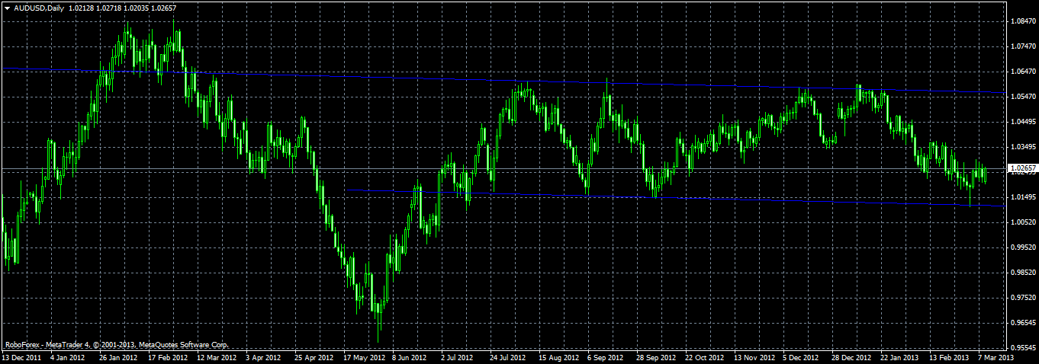This screenshot has height=364, width=1039.
Task: Click the 17 May 2012 date label
Action: point(364,357)
